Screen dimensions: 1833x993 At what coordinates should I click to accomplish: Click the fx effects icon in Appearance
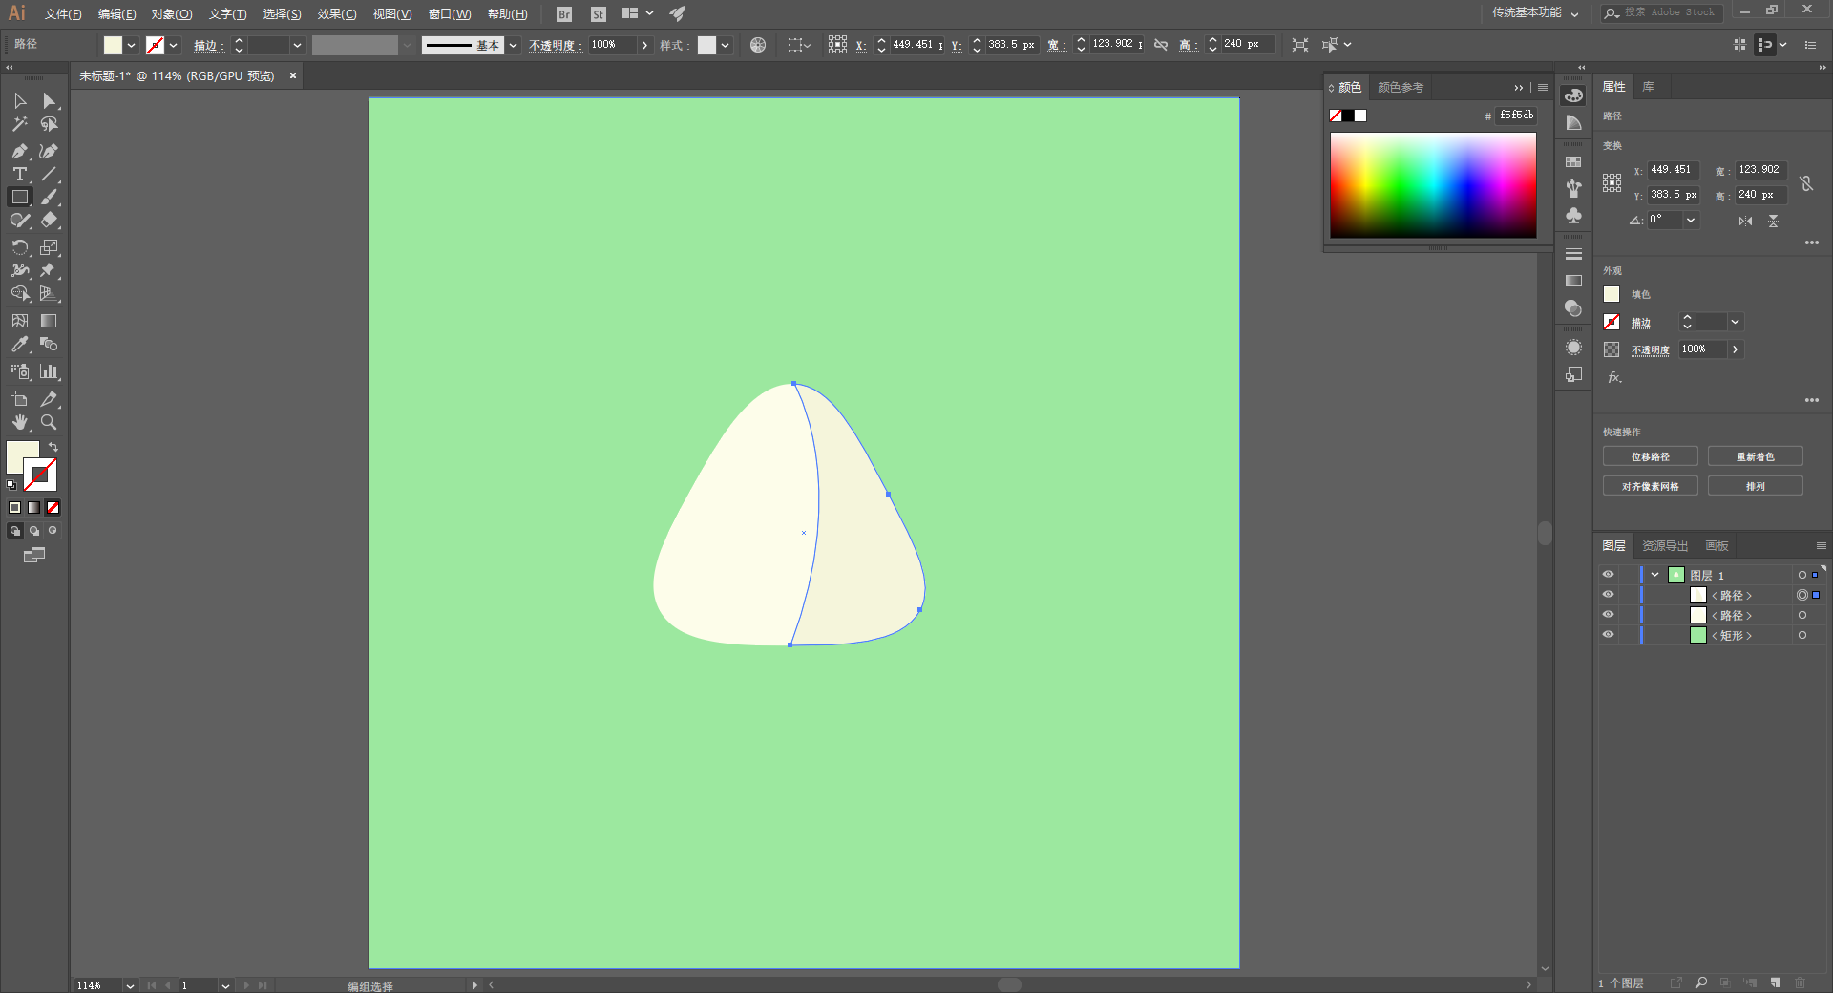coord(1614,377)
